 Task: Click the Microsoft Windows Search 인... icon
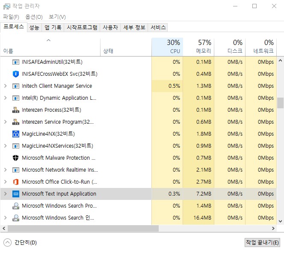pos(16,218)
